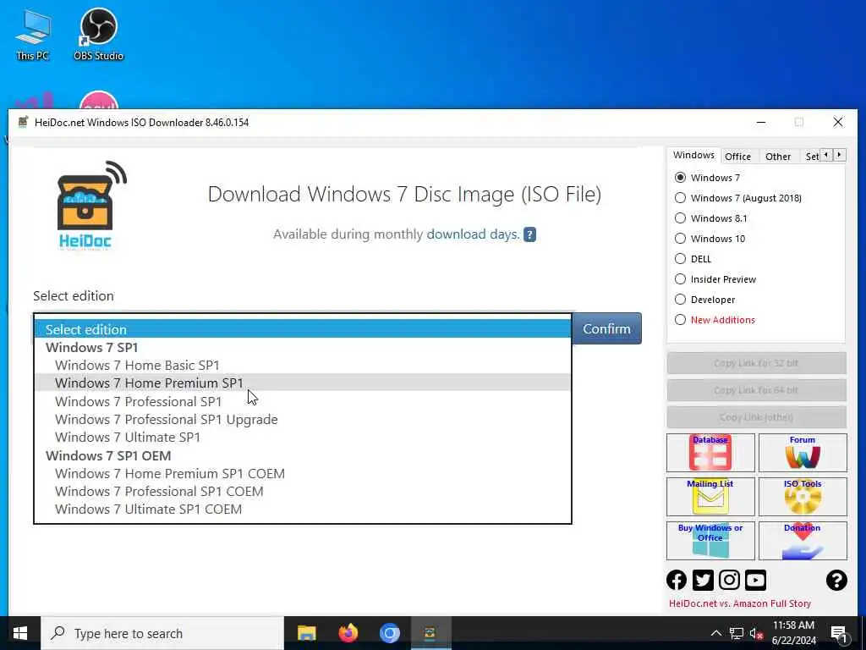
Task: Switch to the Office tab
Action: [737, 157]
